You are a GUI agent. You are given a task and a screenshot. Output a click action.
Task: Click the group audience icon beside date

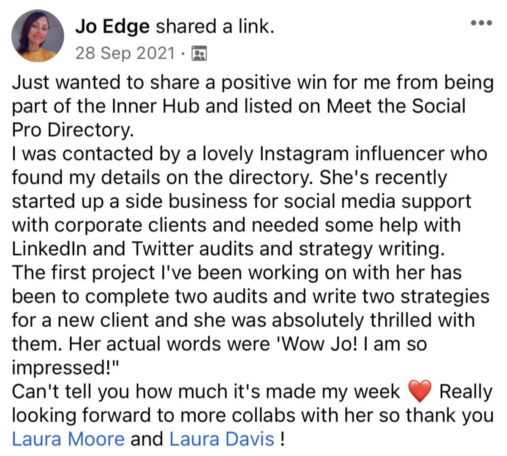pyautogui.click(x=199, y=54)
